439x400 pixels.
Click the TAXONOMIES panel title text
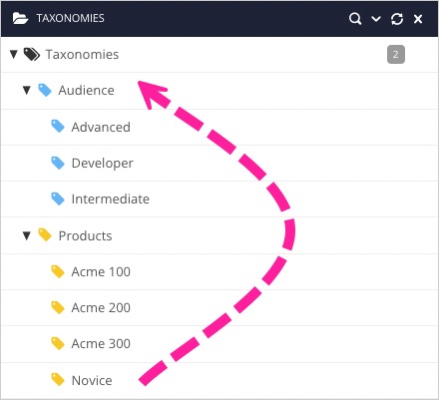70,18
